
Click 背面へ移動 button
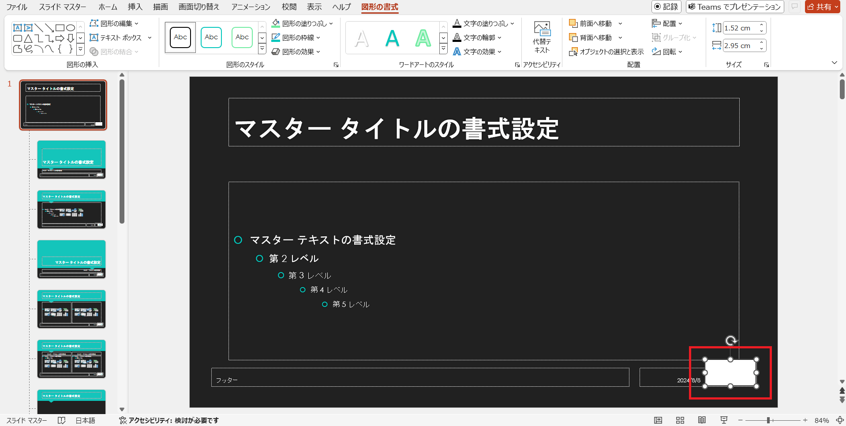click(x=591, y=37)
